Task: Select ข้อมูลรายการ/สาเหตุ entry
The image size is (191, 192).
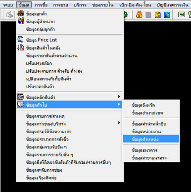Action: (70, 116)
